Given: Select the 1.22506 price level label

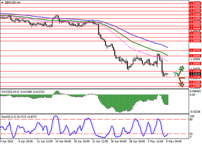Looking at the screenshot, I should coord(195,82).
